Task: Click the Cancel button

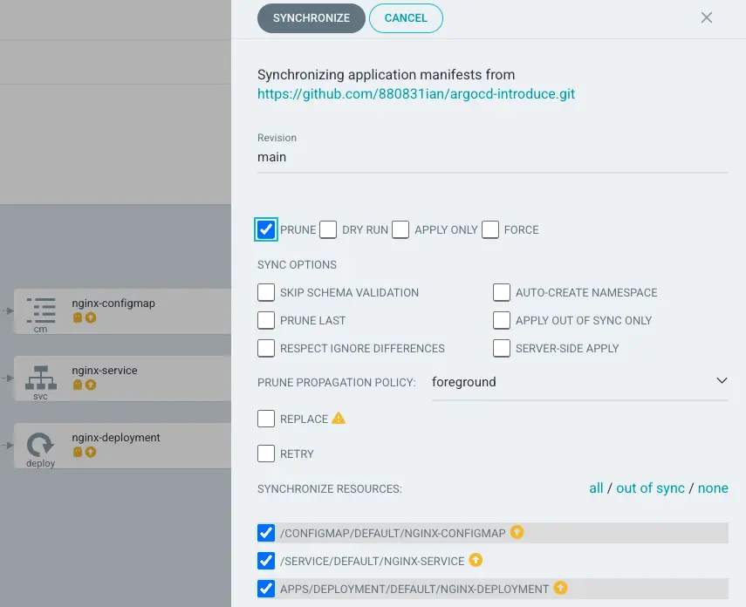Action: pos(406,17)
